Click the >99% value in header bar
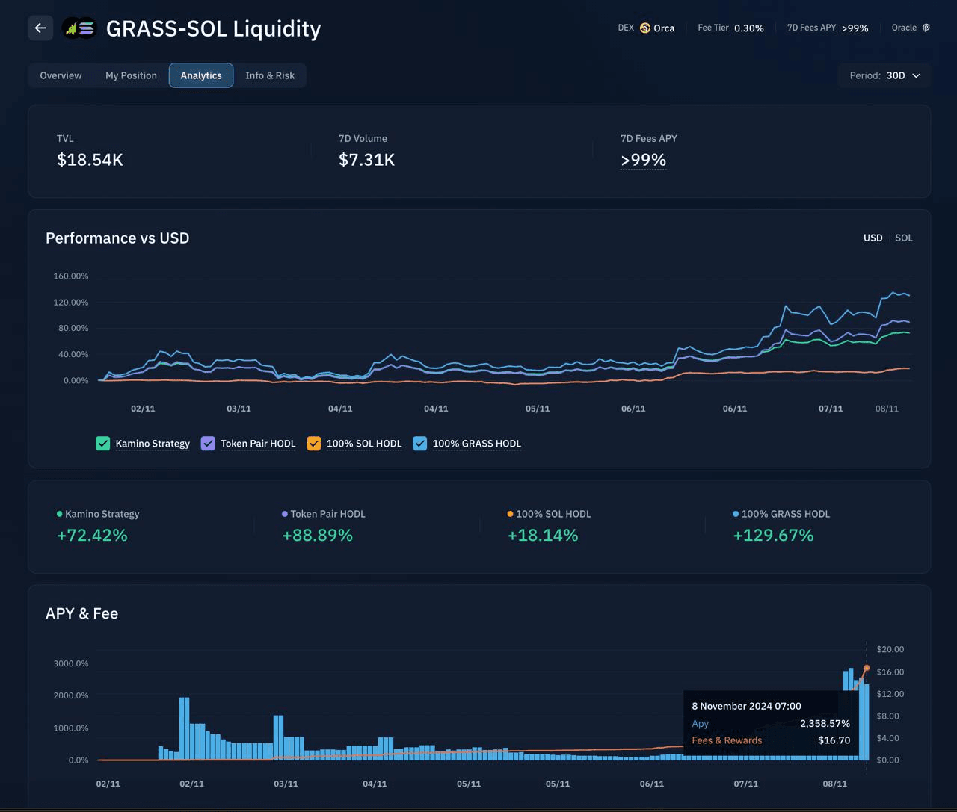The image size is (957, 812). pos(855,28)
